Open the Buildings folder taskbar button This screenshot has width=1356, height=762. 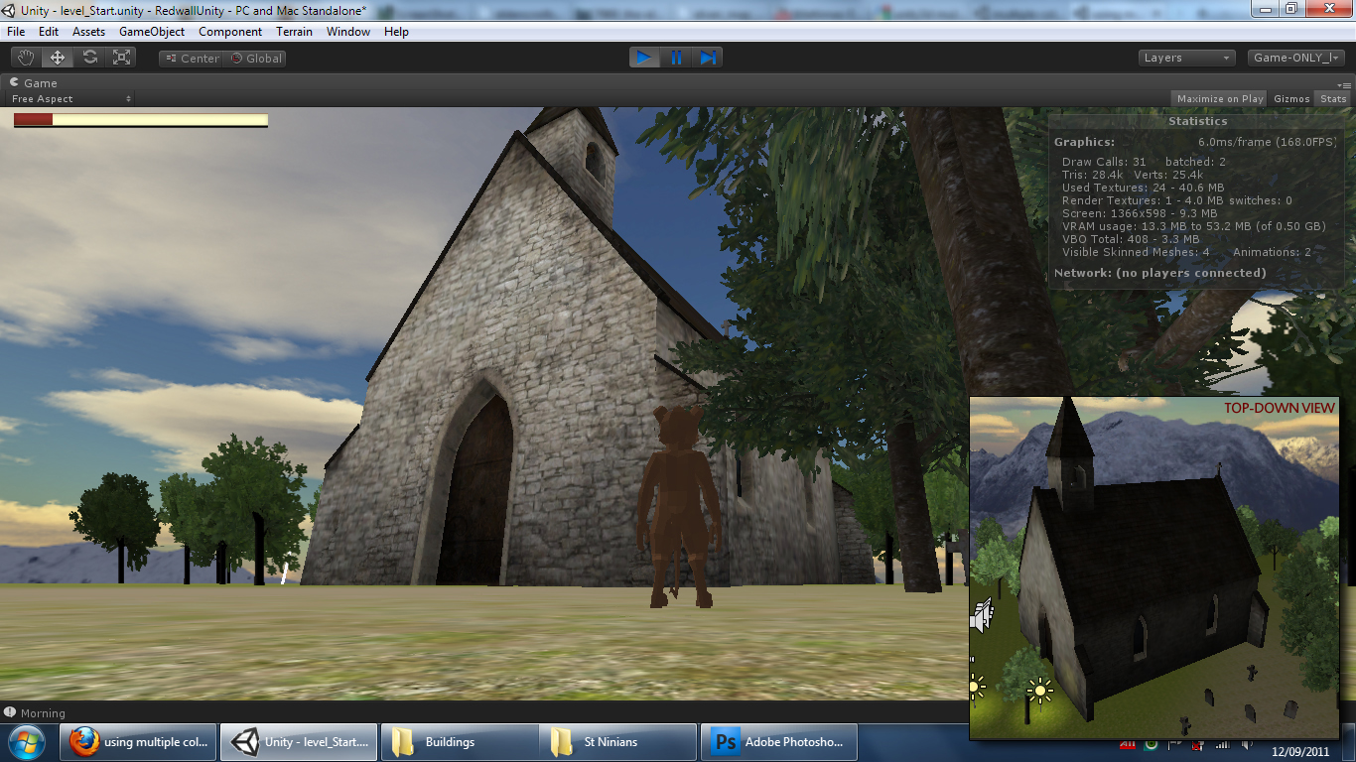458,742
